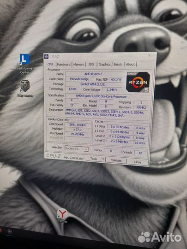
Task: Close the CPU-Z window with X
Action: tap(150, 56)
